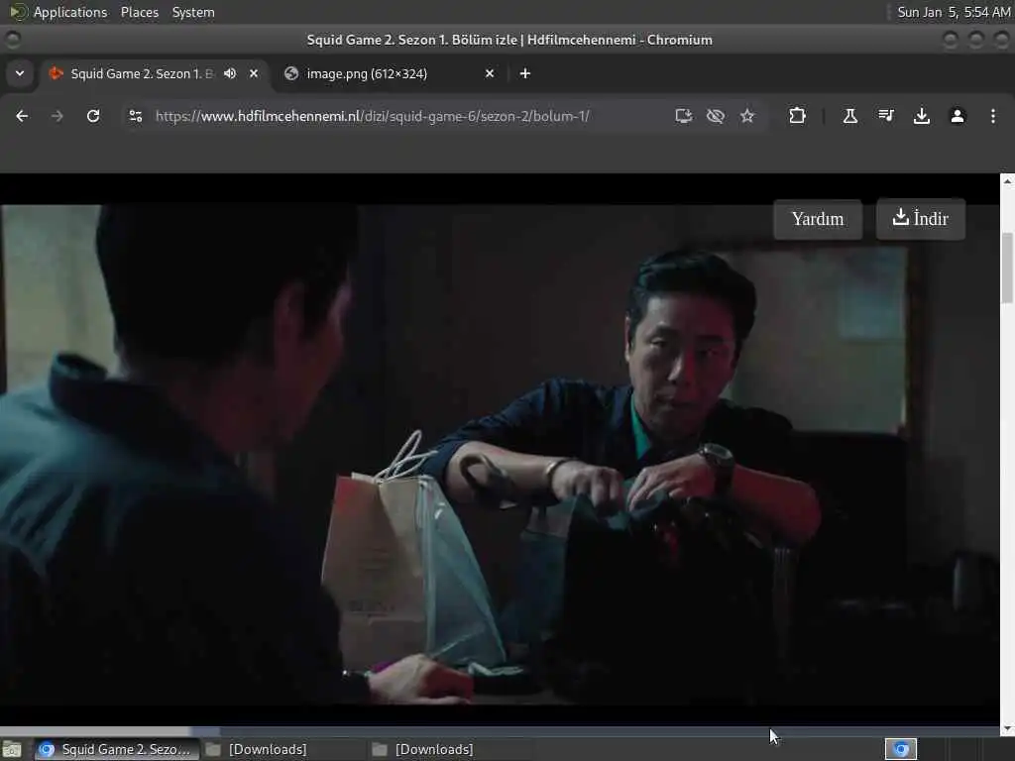Expand the tab search dropdown arrow
The width and height of the screenshot is (1015, 761).
coord(20,73)
